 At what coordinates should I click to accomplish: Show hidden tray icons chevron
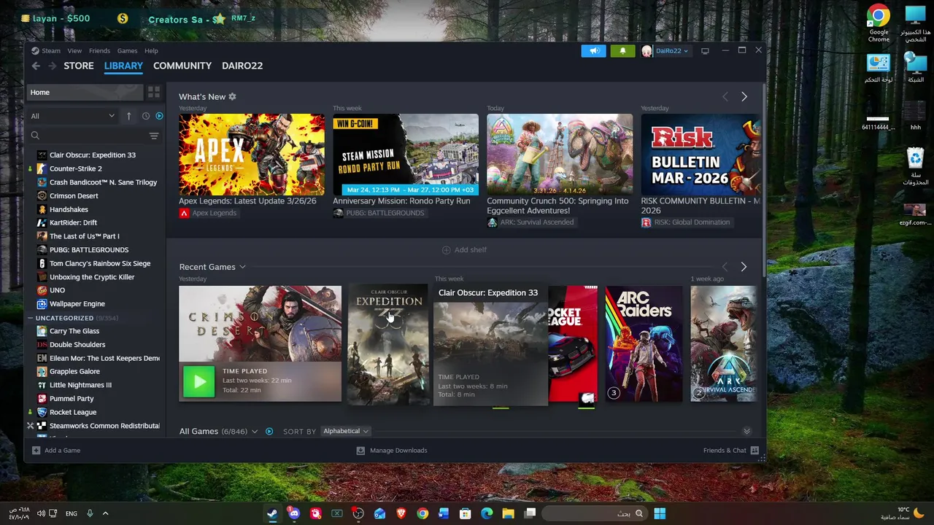(105, 513)
